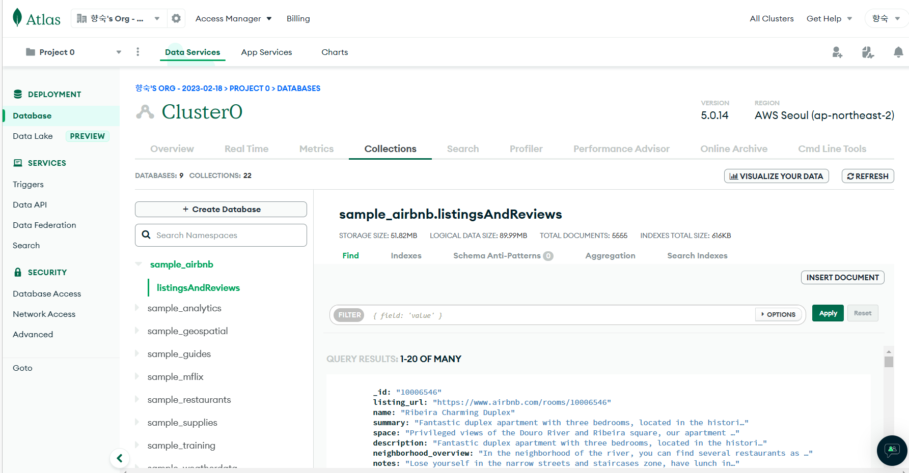This screenshot has width=909, height=473.
Task: Expand the sample_supplies database
Action: [137, 422]
